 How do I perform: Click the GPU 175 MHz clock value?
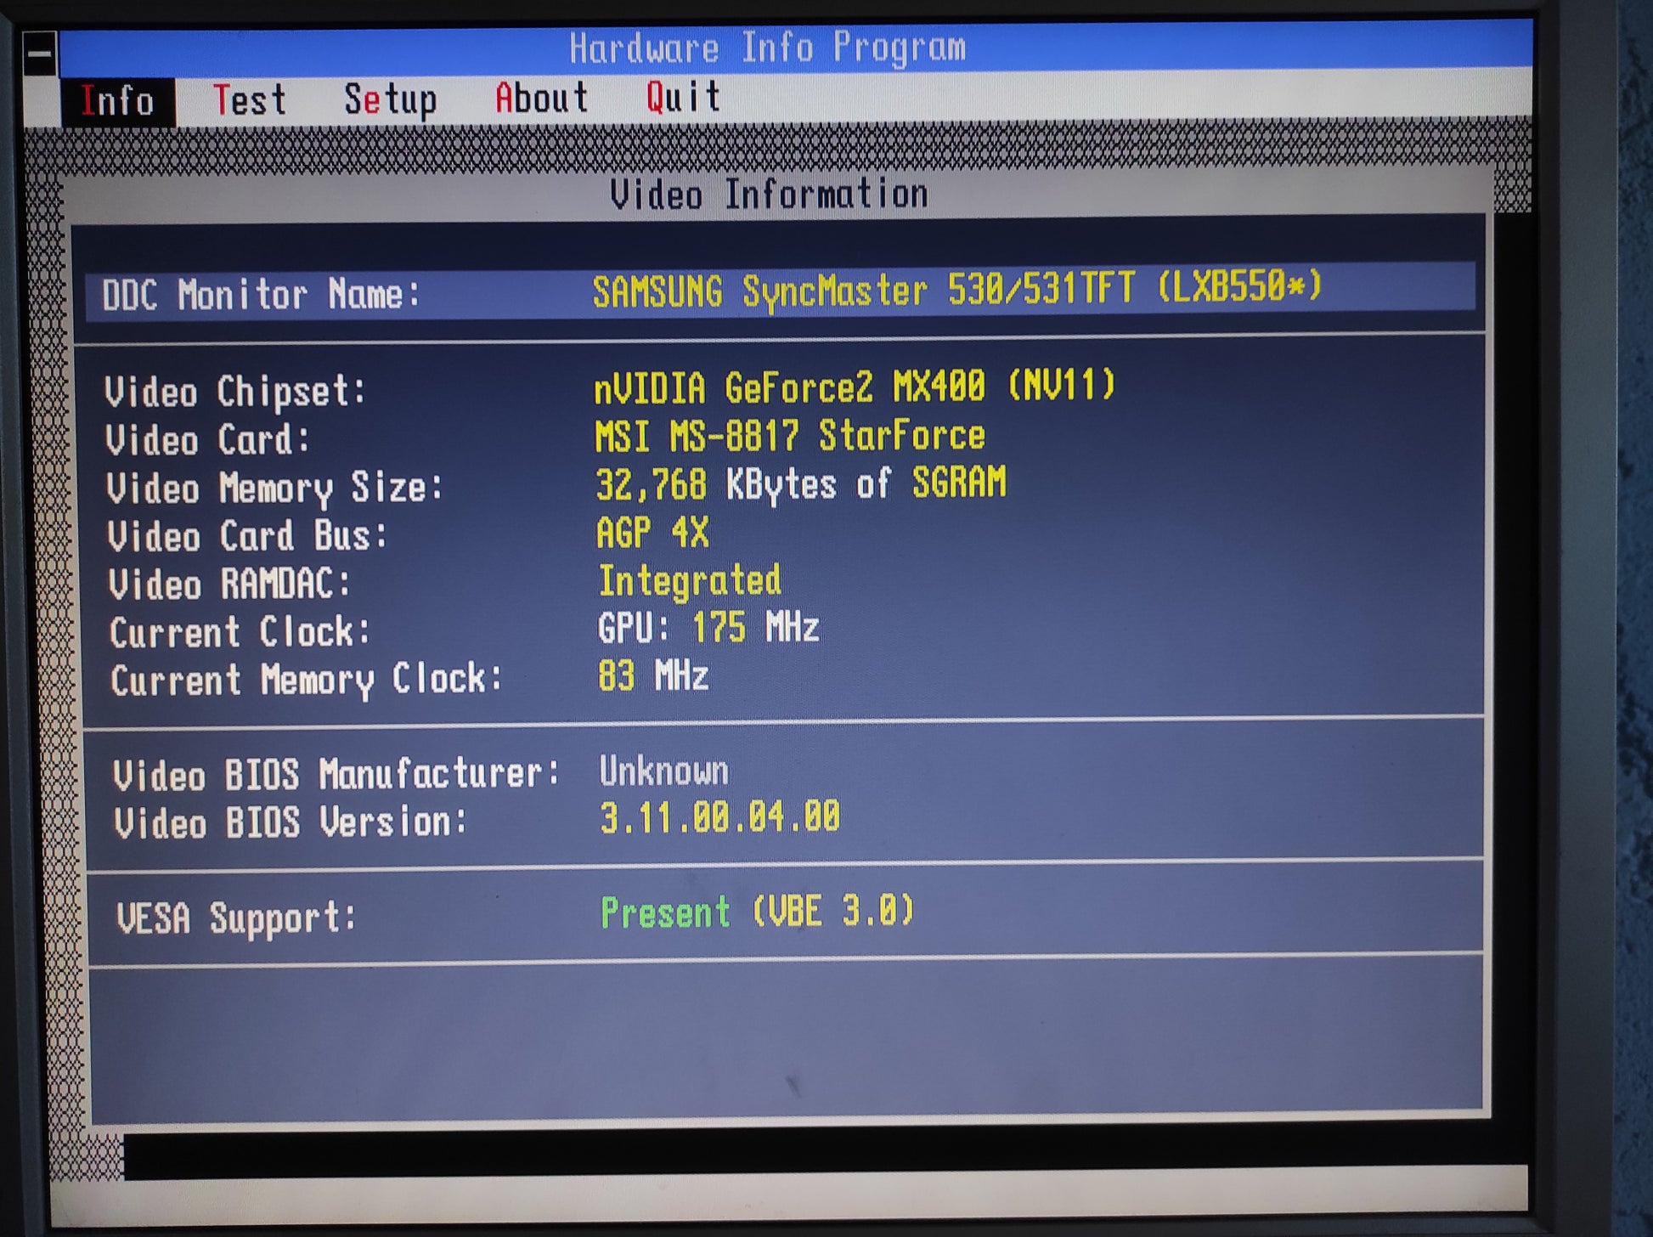click(x=708, y=629)
